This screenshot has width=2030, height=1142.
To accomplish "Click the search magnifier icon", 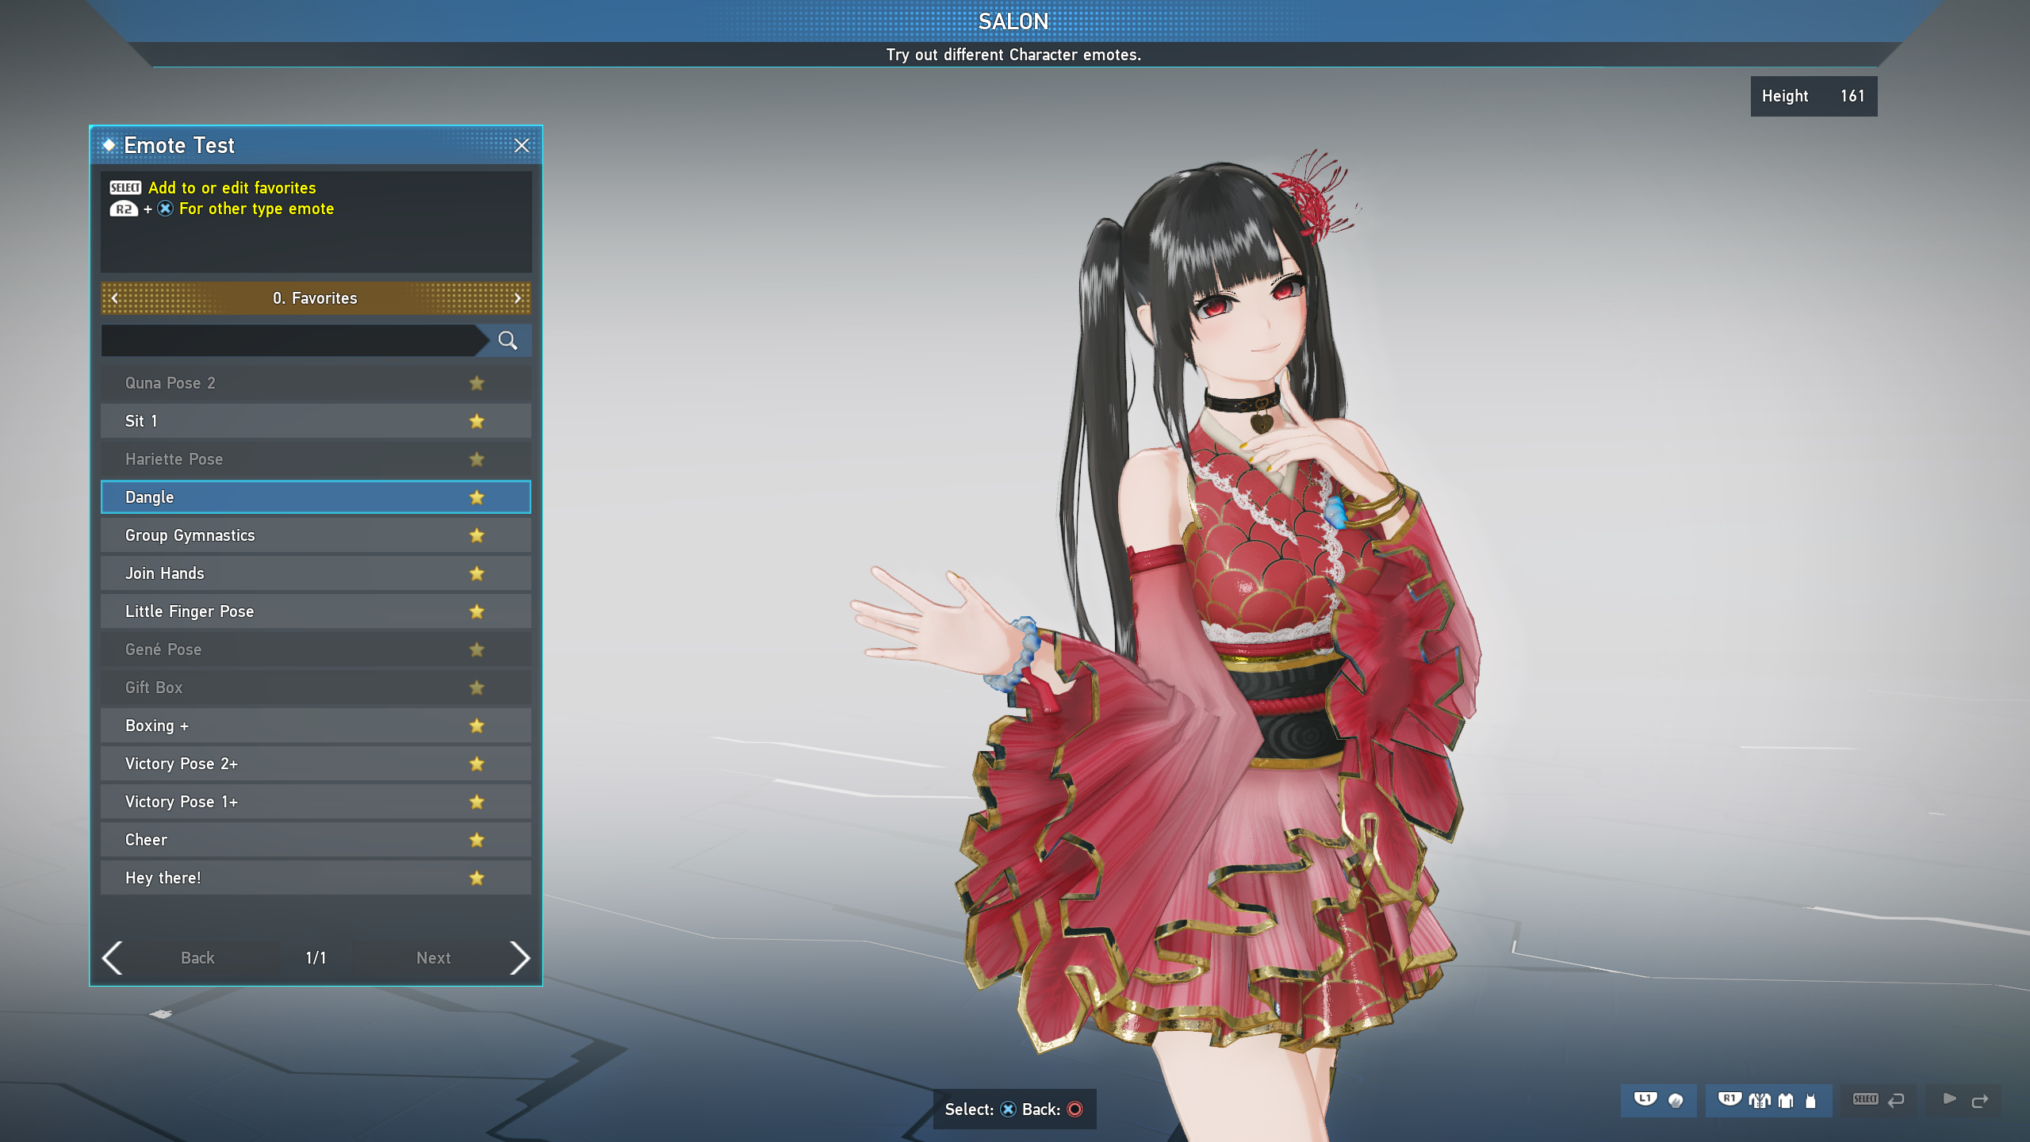I will coord(507,340).
